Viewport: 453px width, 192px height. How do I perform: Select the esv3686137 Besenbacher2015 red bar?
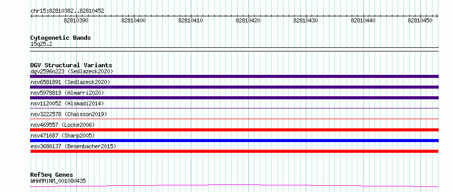(x=234, y=151)
